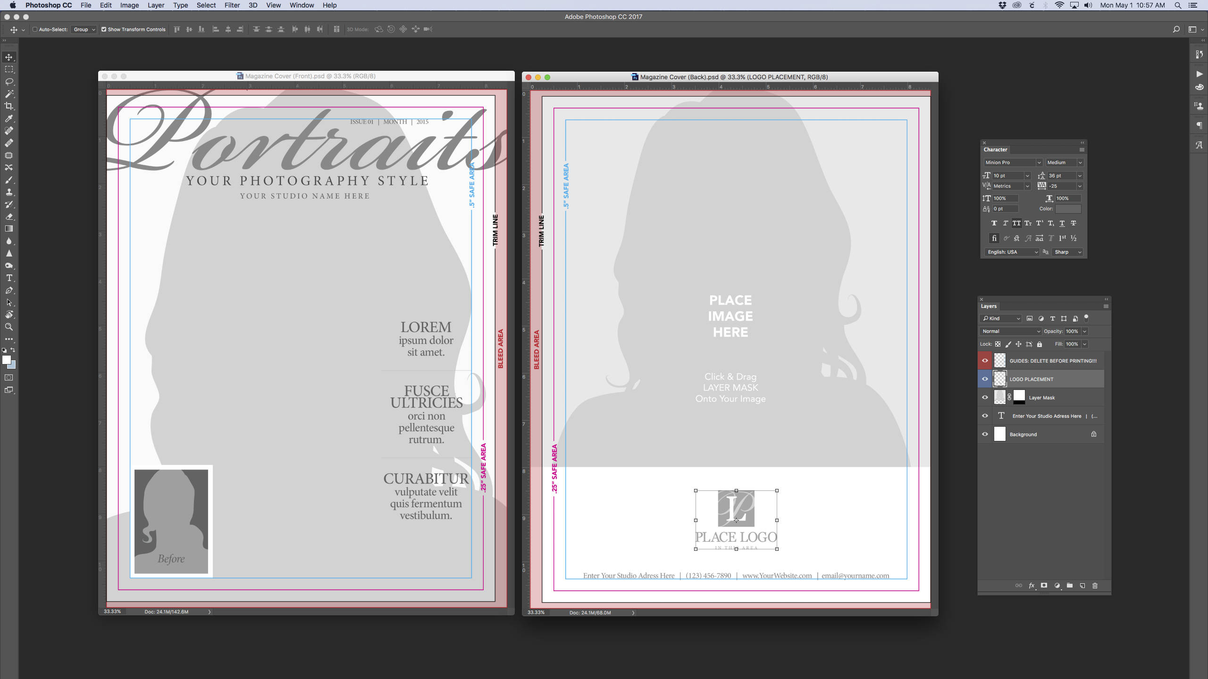Viewport: 1208px width, 679px height.
Task: Select the Move tool
Action: click(9, 57)
